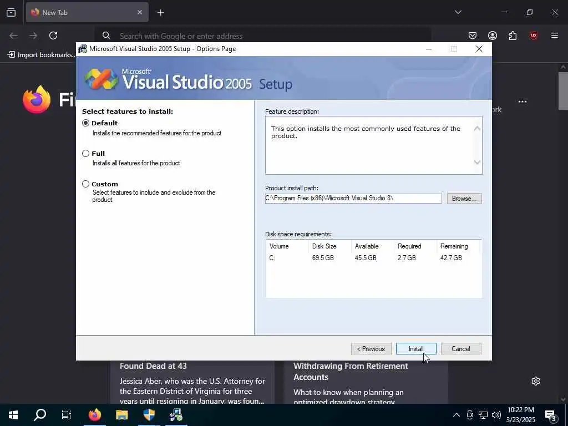This screenshot has height=426, width=568.
Task: Click the 45.5 GB available value
Action: [x=366, y=258]
